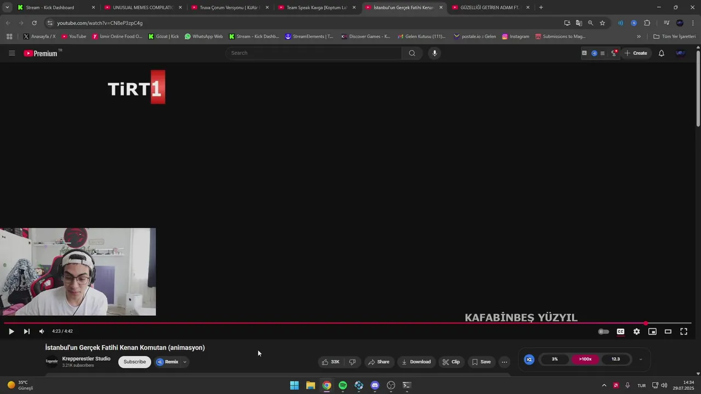Expand the vidIQ stats panel chevron
The height and width of the screenshot is (394, 701).
(641, 360)
